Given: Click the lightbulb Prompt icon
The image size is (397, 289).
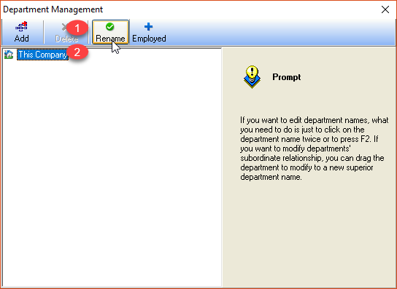Looking at the screenshot, I should coord(252,76).
